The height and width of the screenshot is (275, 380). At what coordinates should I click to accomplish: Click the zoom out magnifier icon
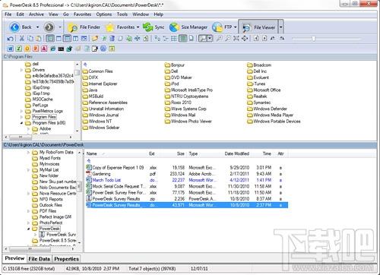tap(228, 39)
